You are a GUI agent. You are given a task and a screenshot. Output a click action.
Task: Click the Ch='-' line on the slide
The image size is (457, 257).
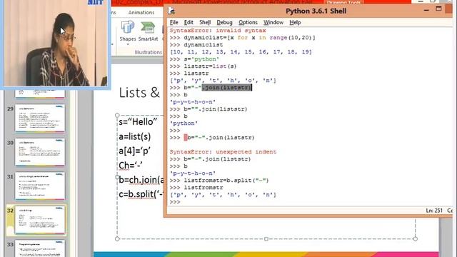coord(130,165)
